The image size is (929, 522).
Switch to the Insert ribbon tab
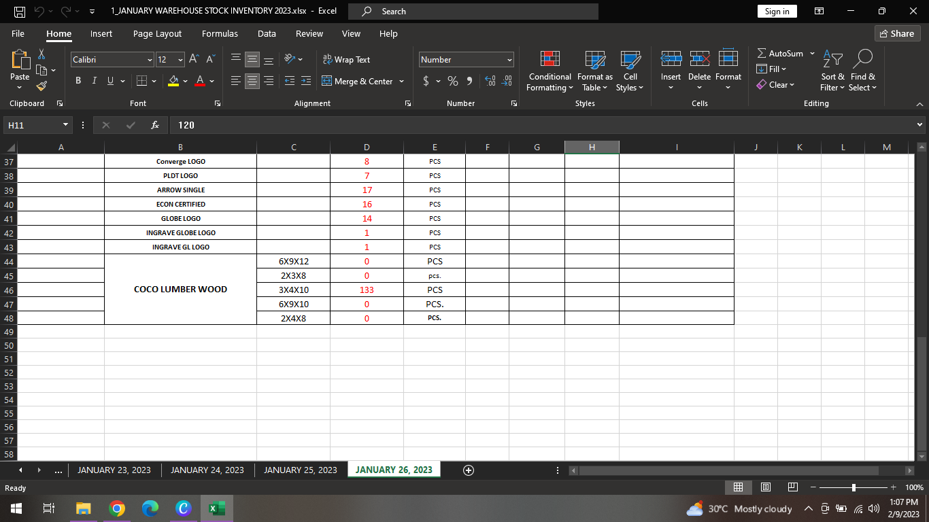(x=101, y=34)
